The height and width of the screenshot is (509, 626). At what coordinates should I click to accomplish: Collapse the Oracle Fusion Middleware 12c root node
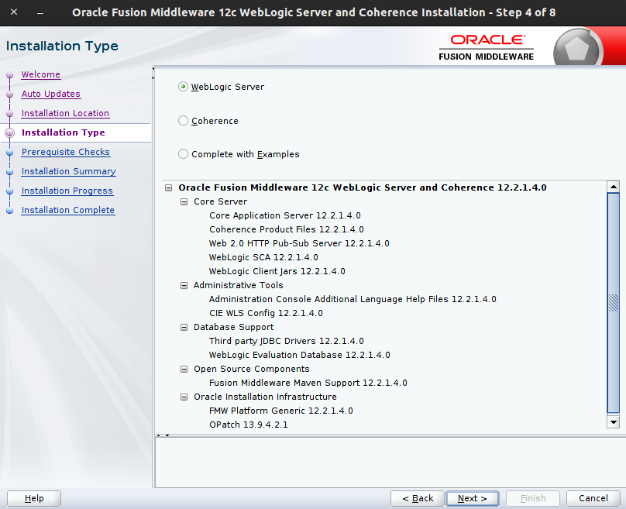[169, 187]
